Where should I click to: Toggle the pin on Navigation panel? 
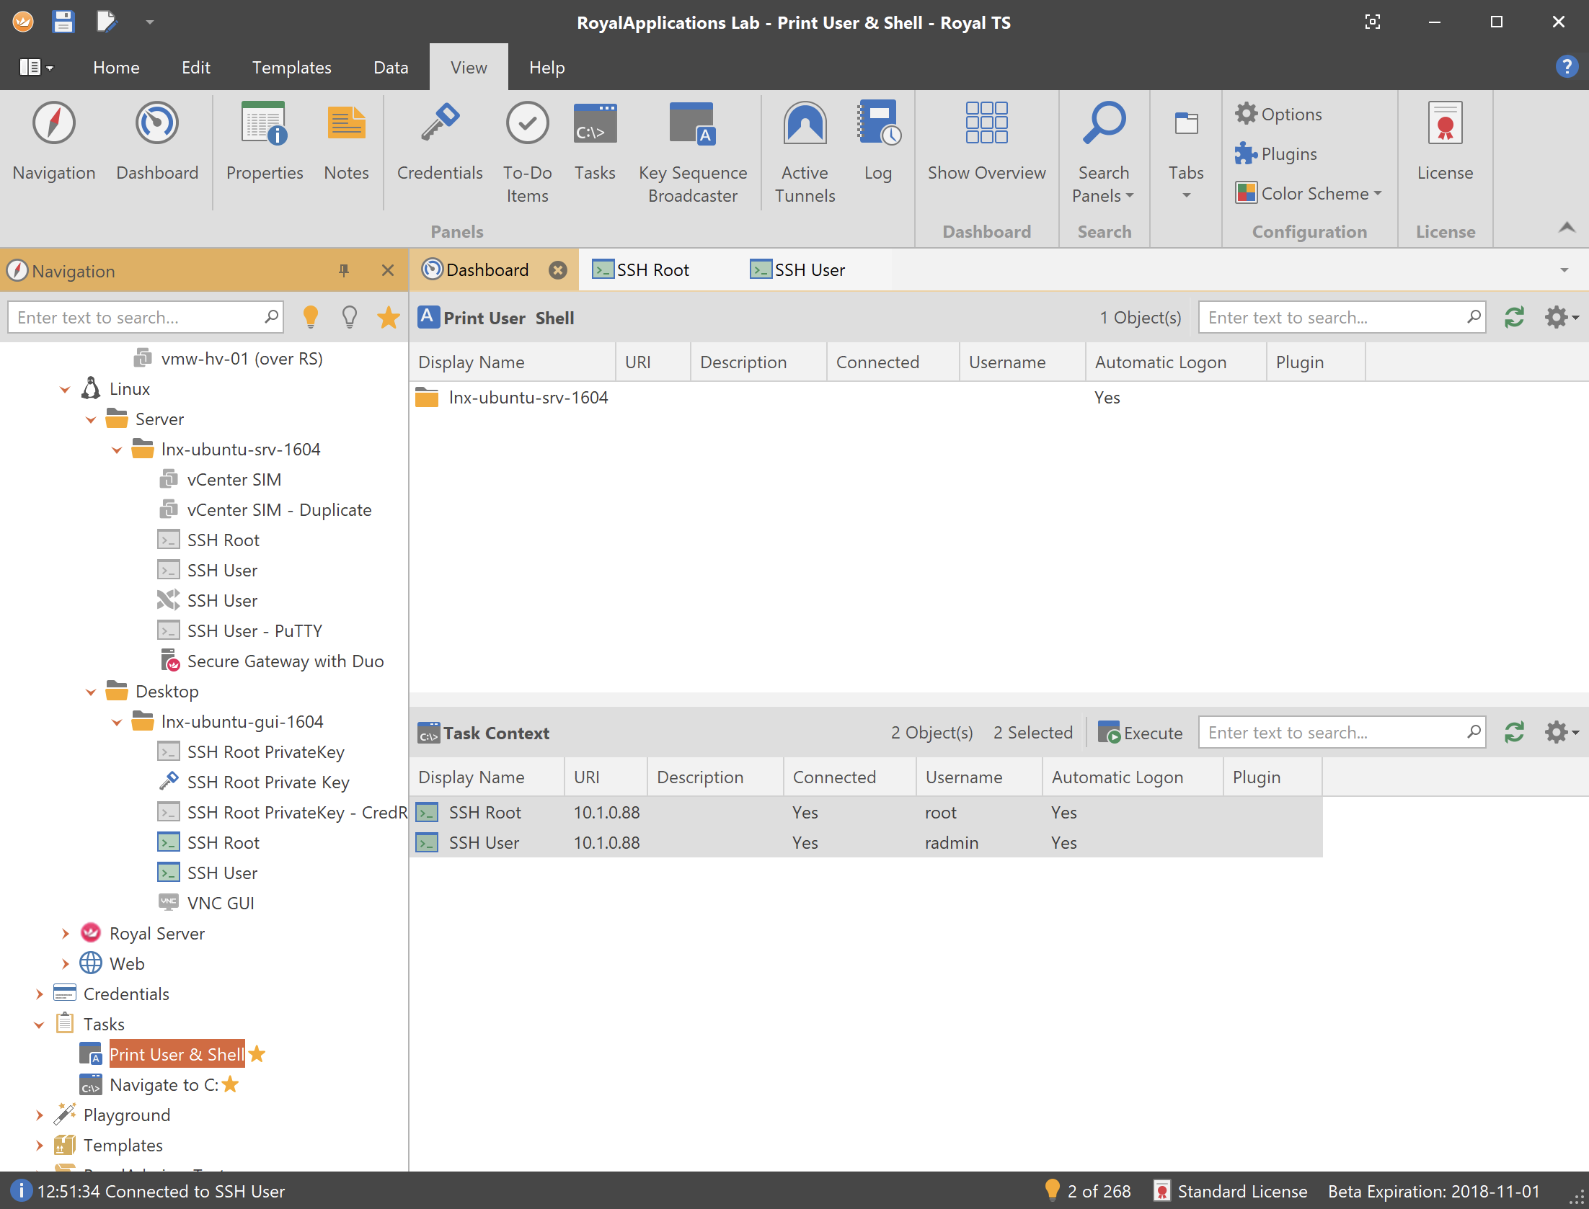[344, 271]
